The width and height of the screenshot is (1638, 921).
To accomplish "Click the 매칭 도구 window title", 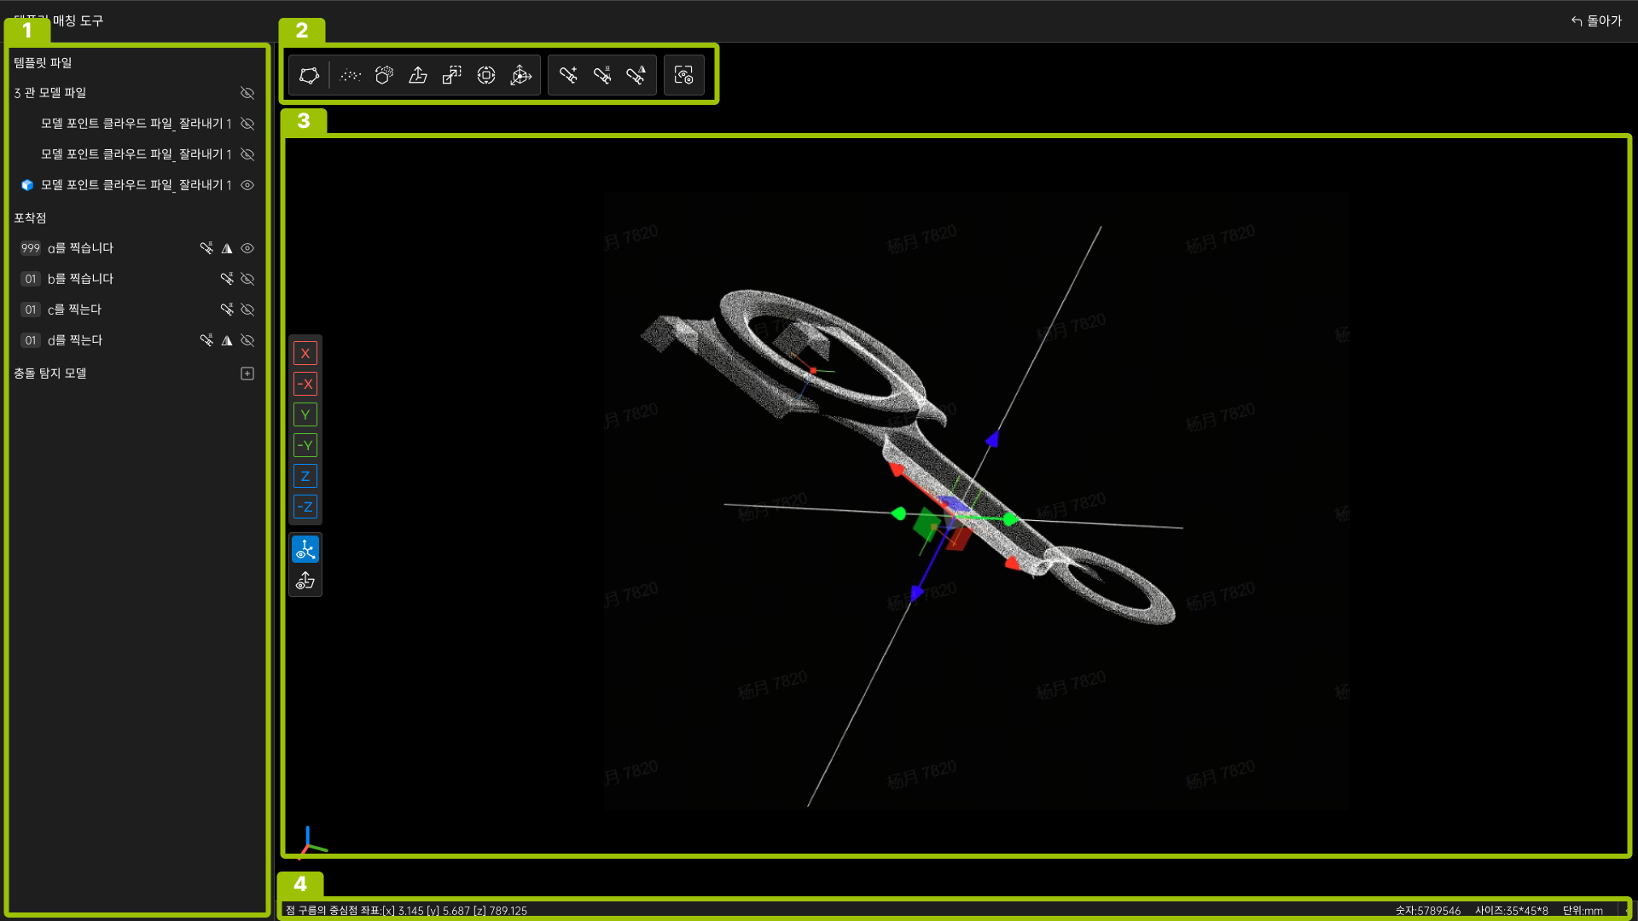I will [x=78, y=20].
